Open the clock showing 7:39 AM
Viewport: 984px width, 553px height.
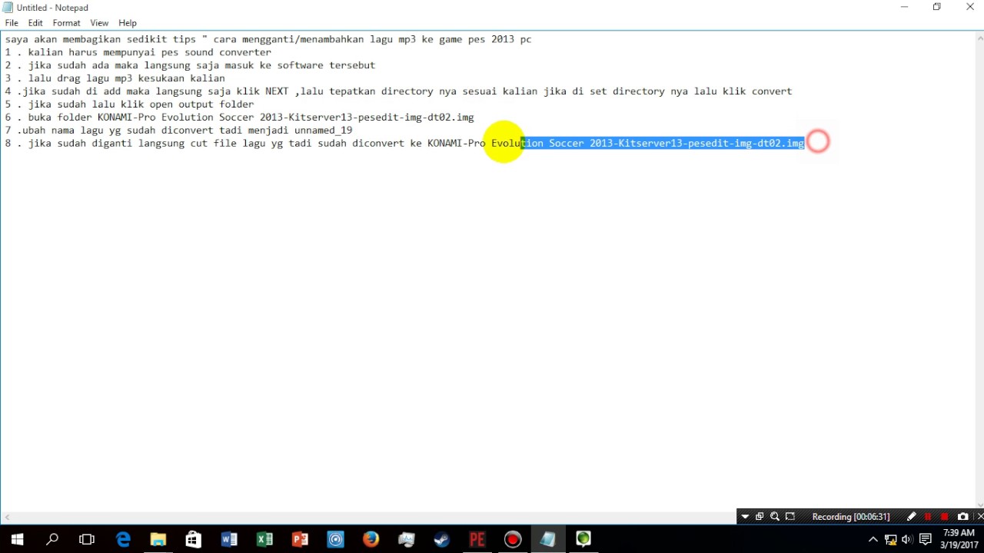click(x=959, y=539)
